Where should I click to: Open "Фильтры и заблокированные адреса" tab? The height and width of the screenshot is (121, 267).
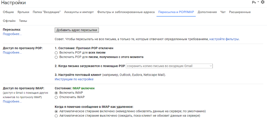tap(126, 12)
